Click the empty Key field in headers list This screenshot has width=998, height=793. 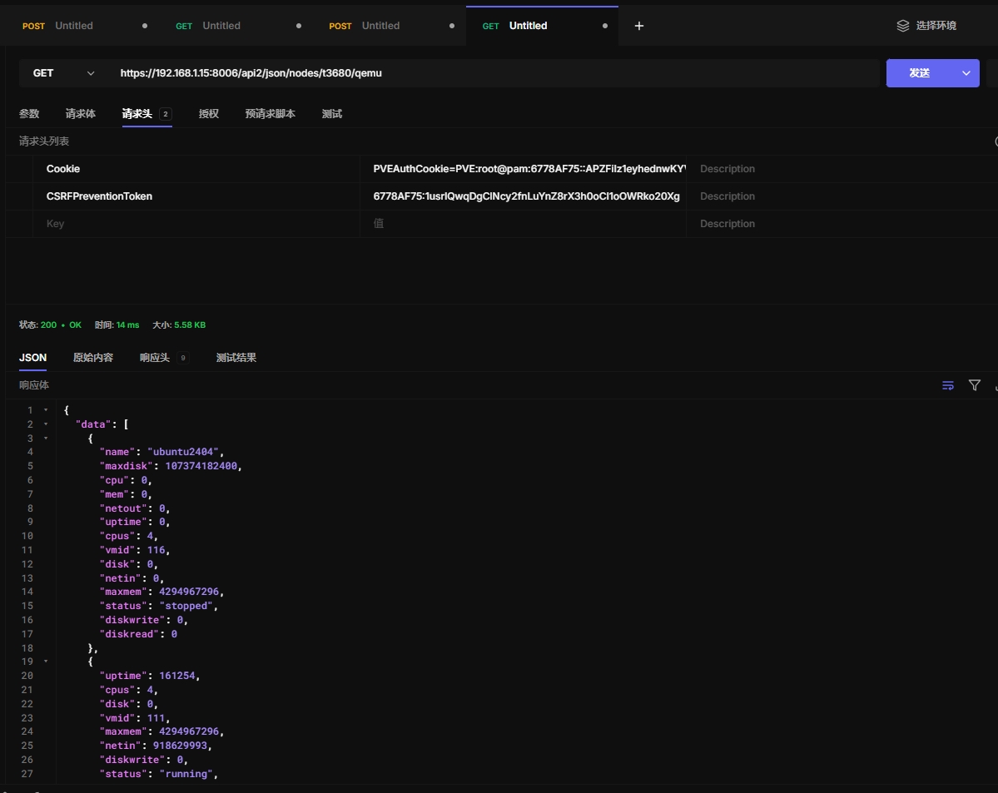[196, 224]
